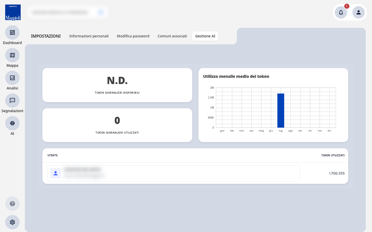Click the TOKEN UTILIZZATI column header

[333, 155]
